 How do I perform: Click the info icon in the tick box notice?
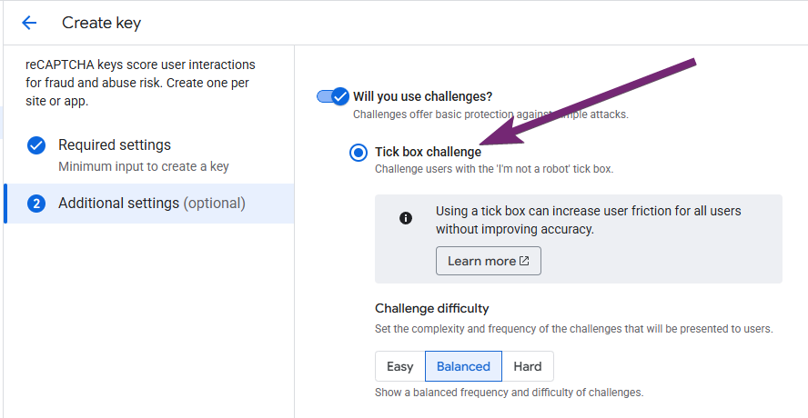pyautogui.click(x=406, y=218)
